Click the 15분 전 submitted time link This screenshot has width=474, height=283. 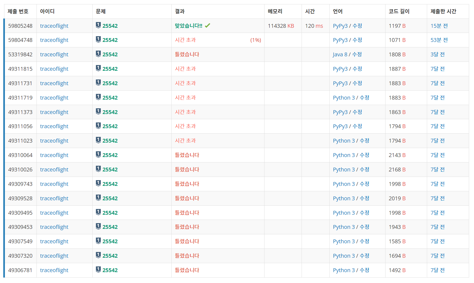439,26
